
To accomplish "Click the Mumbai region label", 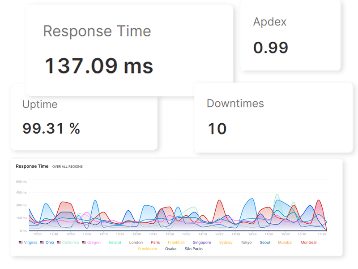I will [x=286, y=243].
